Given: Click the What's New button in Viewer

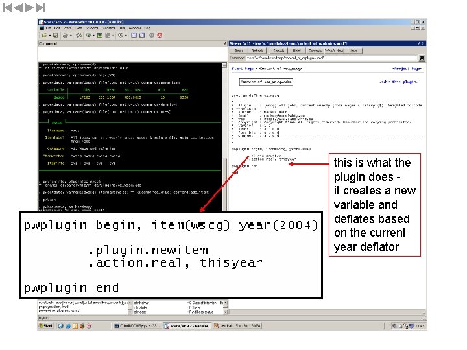Looking at the screenshot, I should click(x=334, y=51).
